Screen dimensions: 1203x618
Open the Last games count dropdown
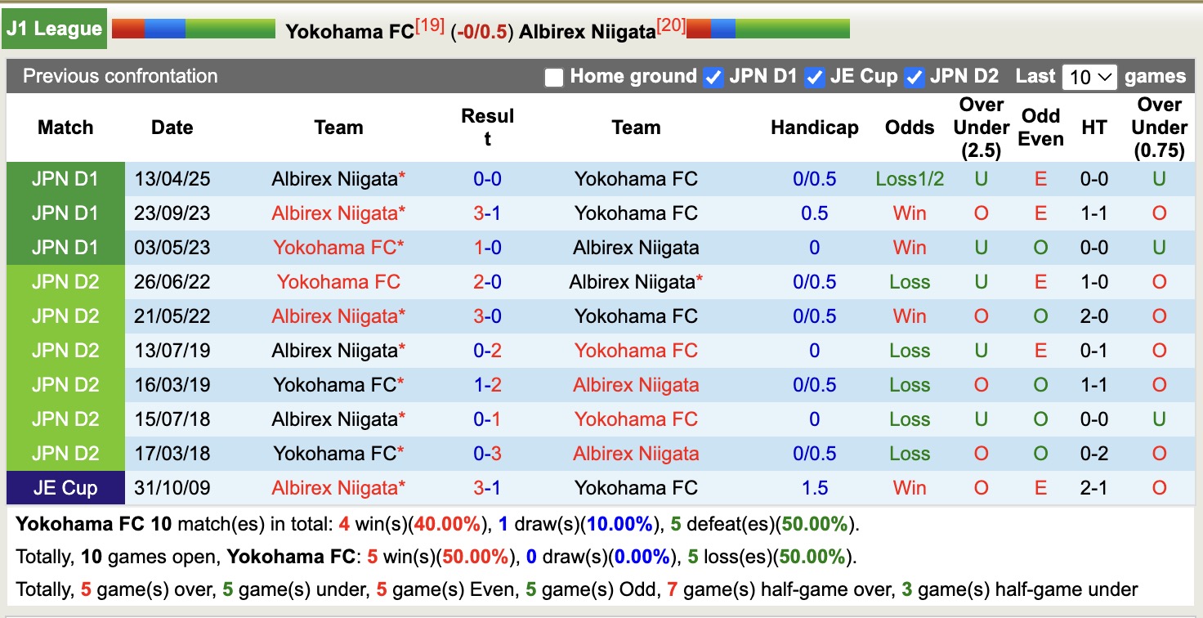pyautogui.click(x=1090, y=76)
